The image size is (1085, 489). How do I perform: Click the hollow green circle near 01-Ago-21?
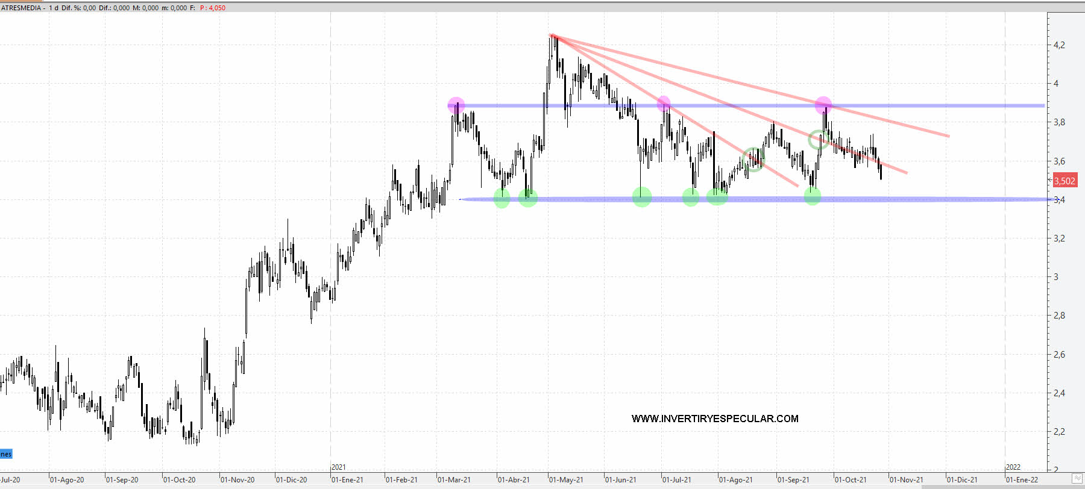click(753, 160)
